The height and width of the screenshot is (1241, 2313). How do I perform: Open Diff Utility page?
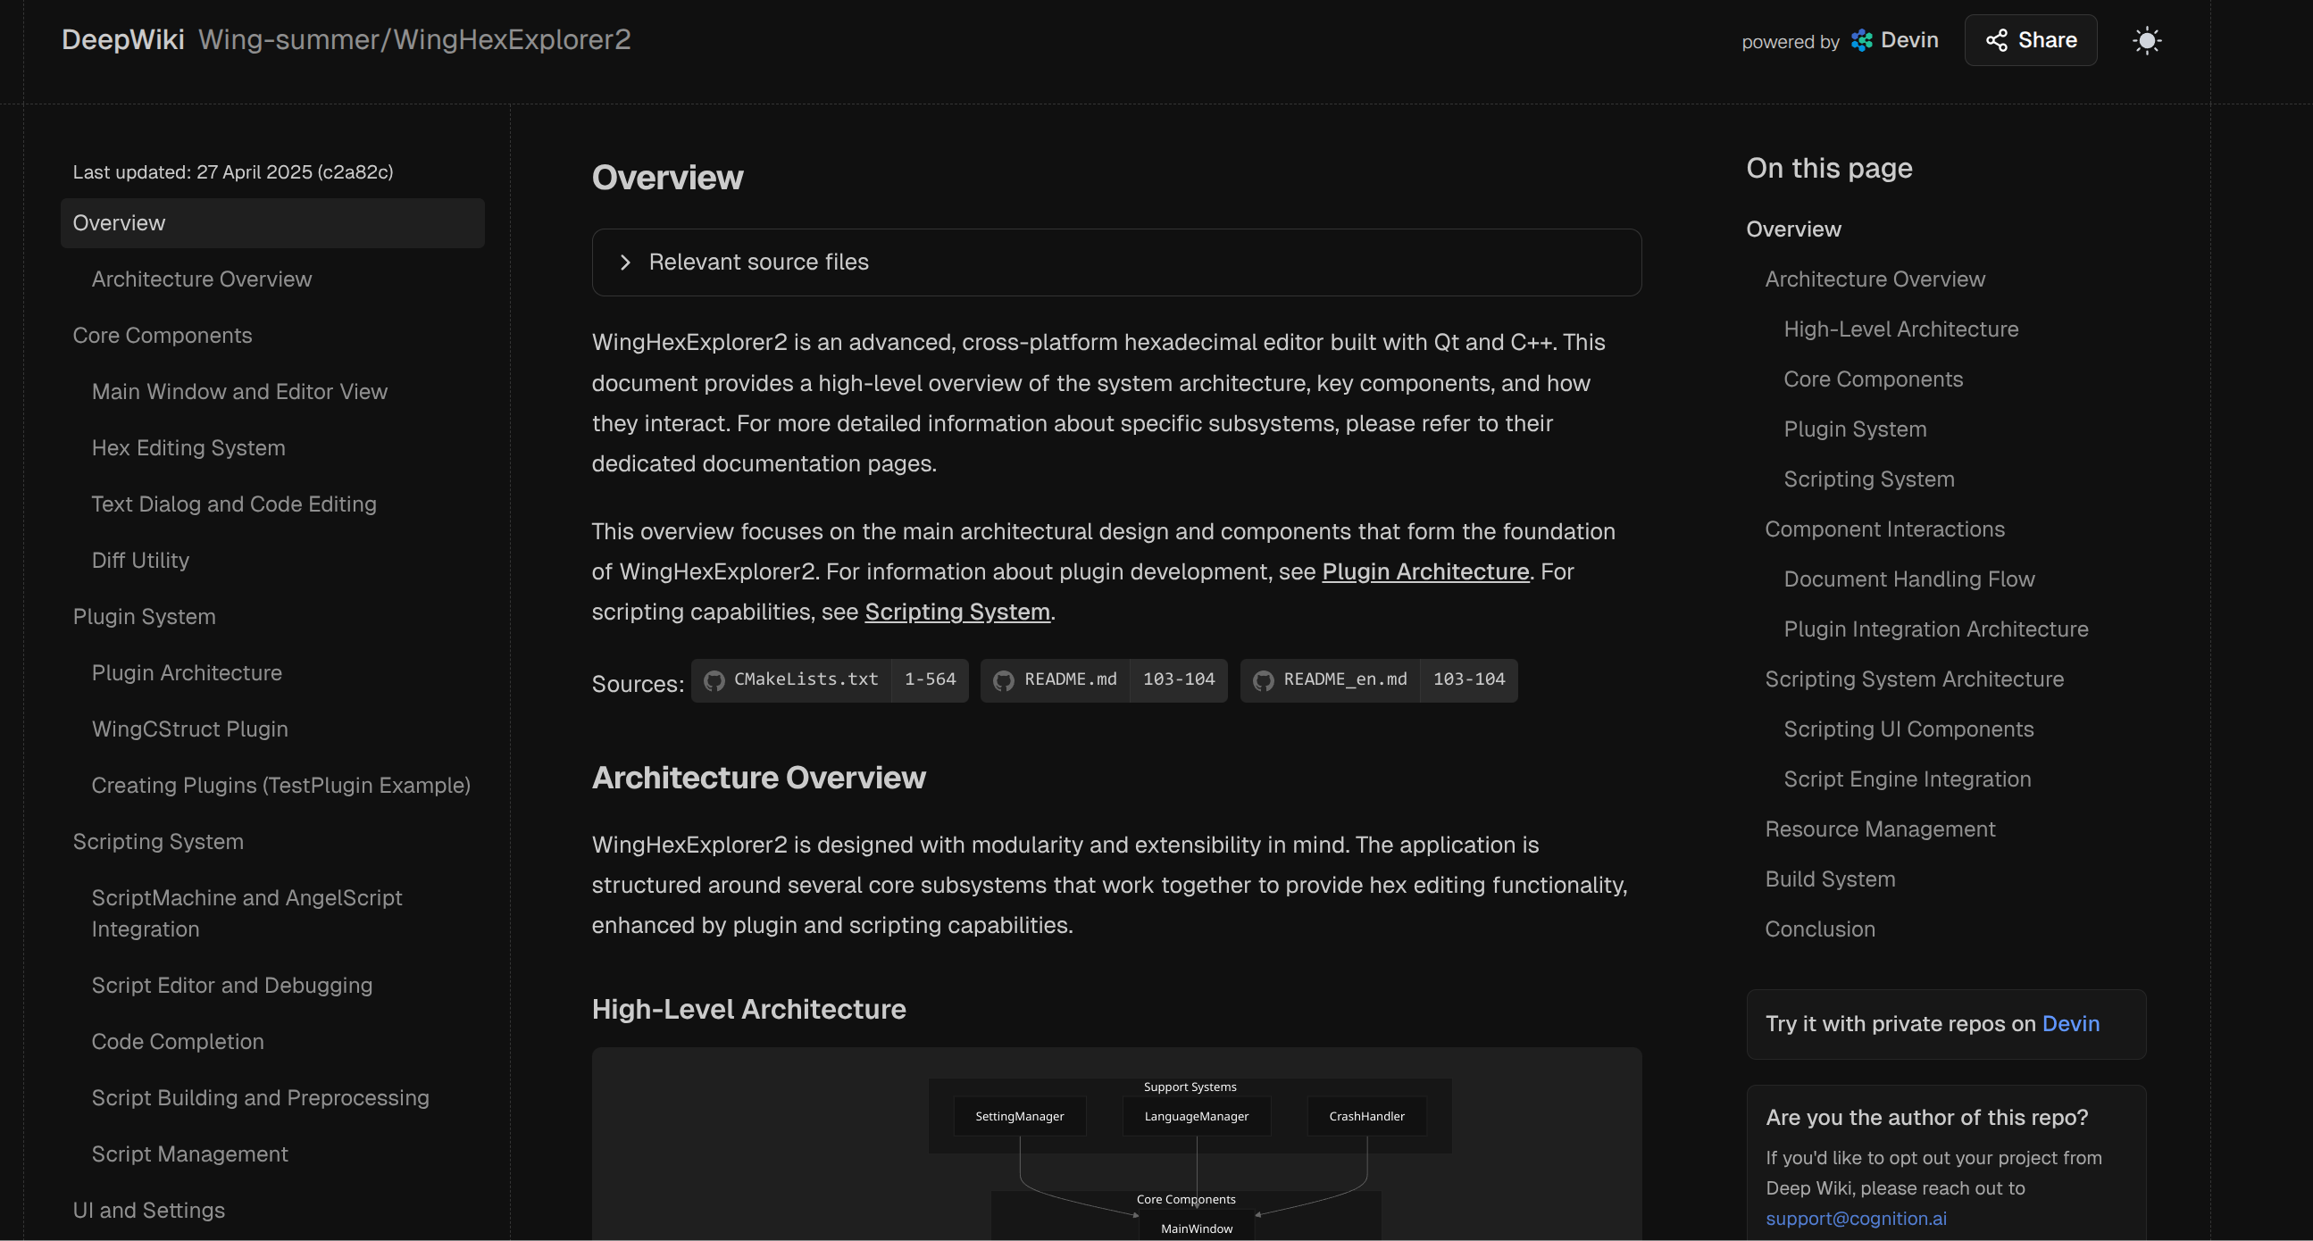pyautogui.click(x=140, y=561)
